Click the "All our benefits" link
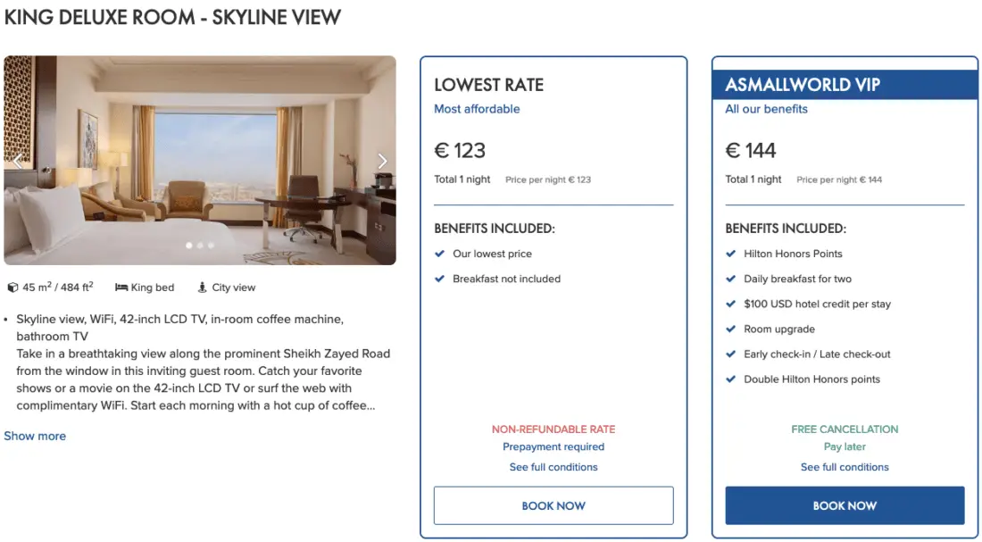The height and width of the screenshot is (542, 982). pyautogui.click(x=766, y=109)
